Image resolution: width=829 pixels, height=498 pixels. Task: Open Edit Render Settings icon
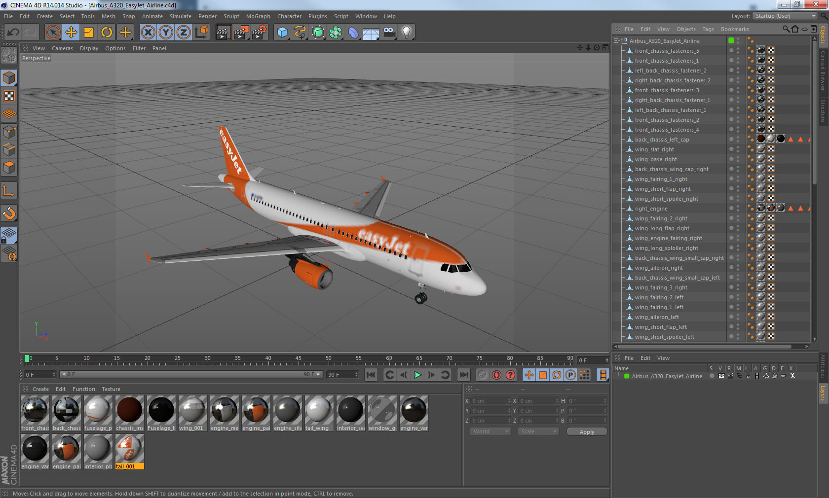(260, 33)
